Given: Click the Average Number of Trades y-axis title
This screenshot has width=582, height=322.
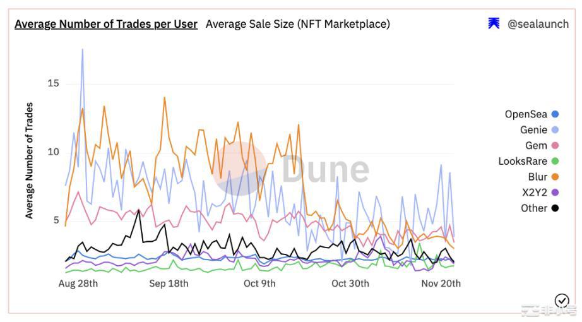Looking at the screenshot, I should 29,160.
